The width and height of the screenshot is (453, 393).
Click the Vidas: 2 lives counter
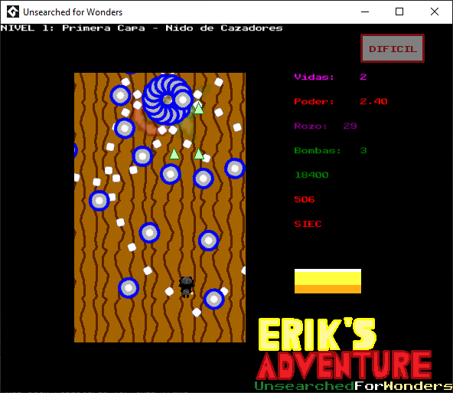pos(331,77)
